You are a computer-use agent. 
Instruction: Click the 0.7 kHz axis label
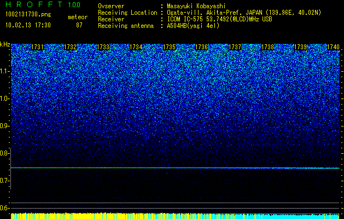click(5, 181)
